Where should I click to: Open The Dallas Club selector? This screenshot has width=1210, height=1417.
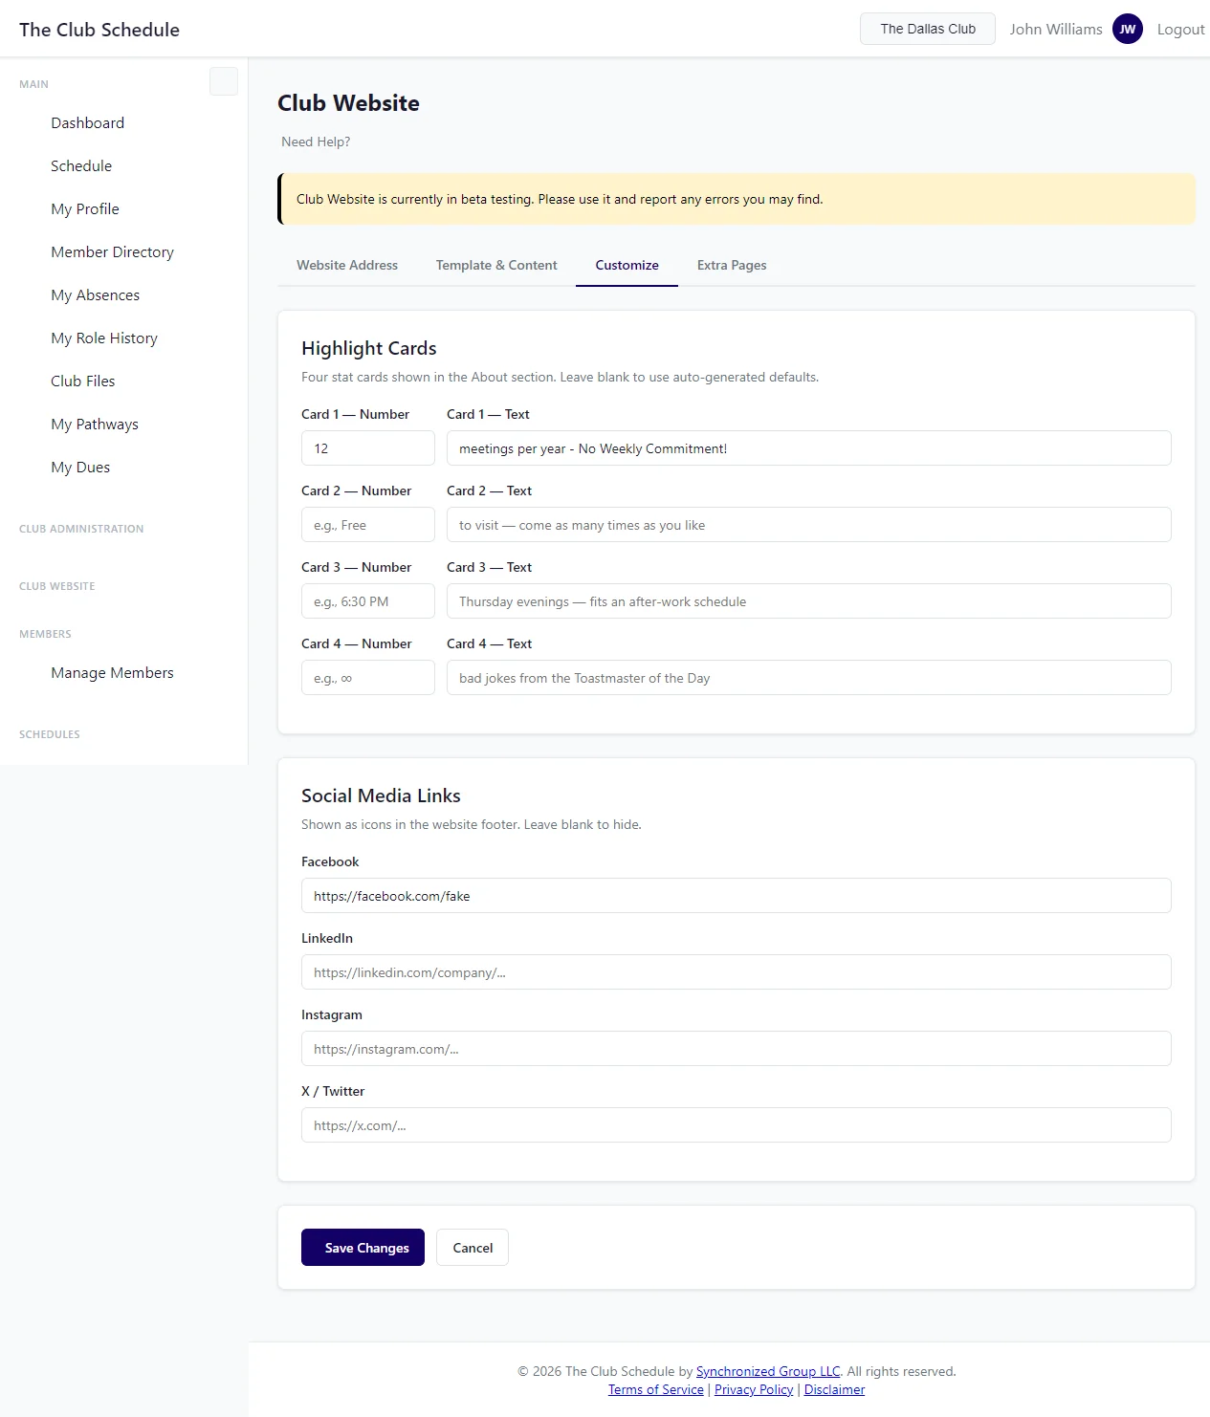coord(927,29)
